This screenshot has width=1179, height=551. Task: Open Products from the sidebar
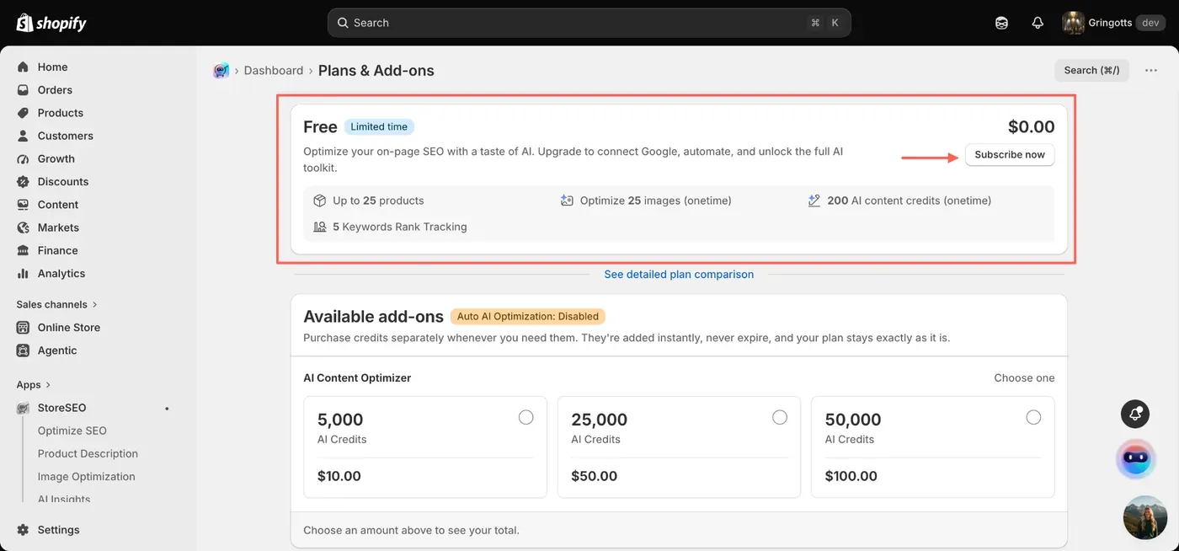tap(60, 113)
